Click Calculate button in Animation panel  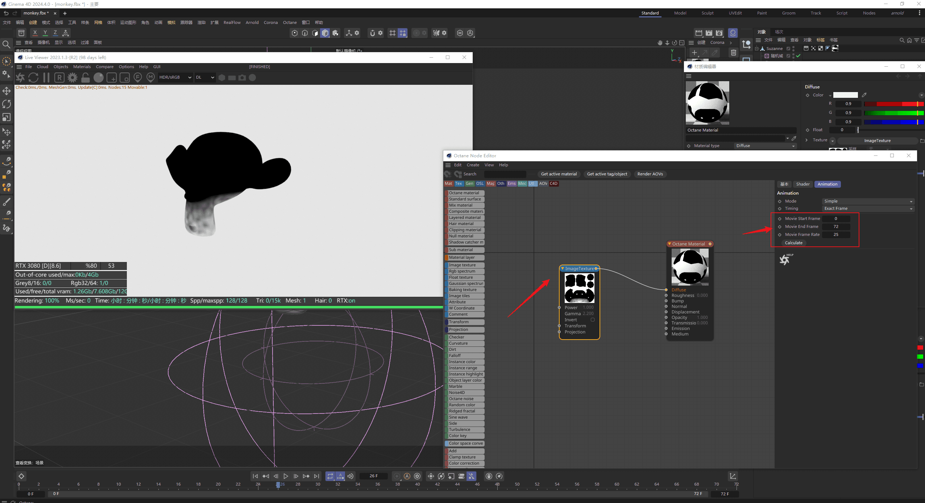793,243
